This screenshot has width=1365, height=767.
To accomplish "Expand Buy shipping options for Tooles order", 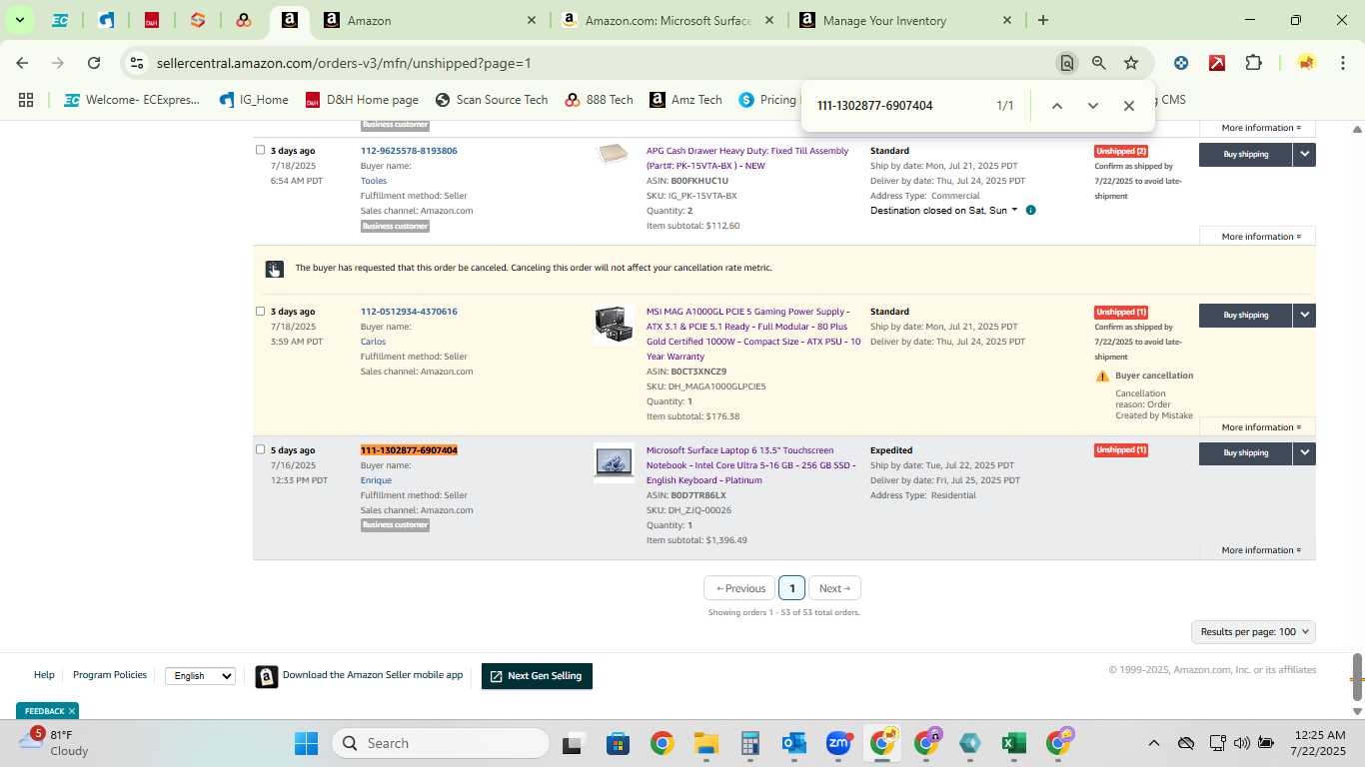I will tap(1304, 154).
